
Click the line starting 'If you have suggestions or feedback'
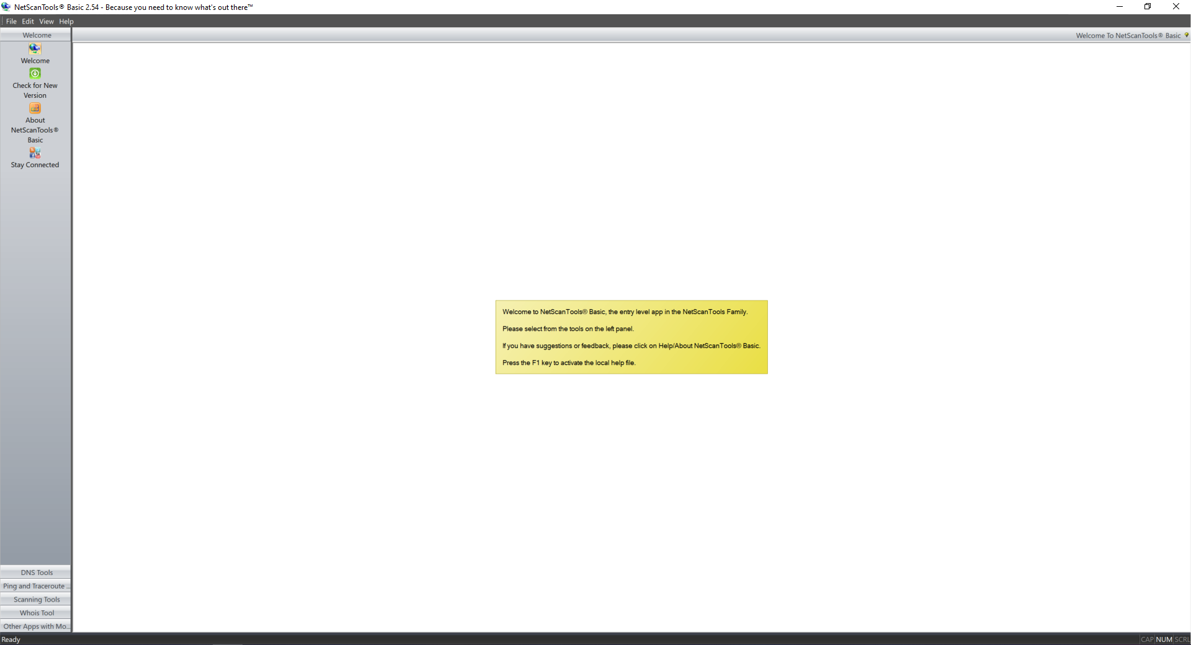pyautogui.click(x=631, y=346)
